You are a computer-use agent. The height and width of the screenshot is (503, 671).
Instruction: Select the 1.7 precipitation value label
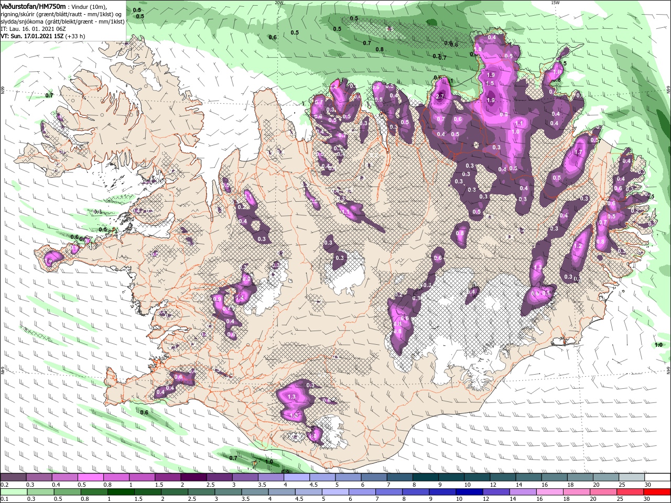(578, 152)
